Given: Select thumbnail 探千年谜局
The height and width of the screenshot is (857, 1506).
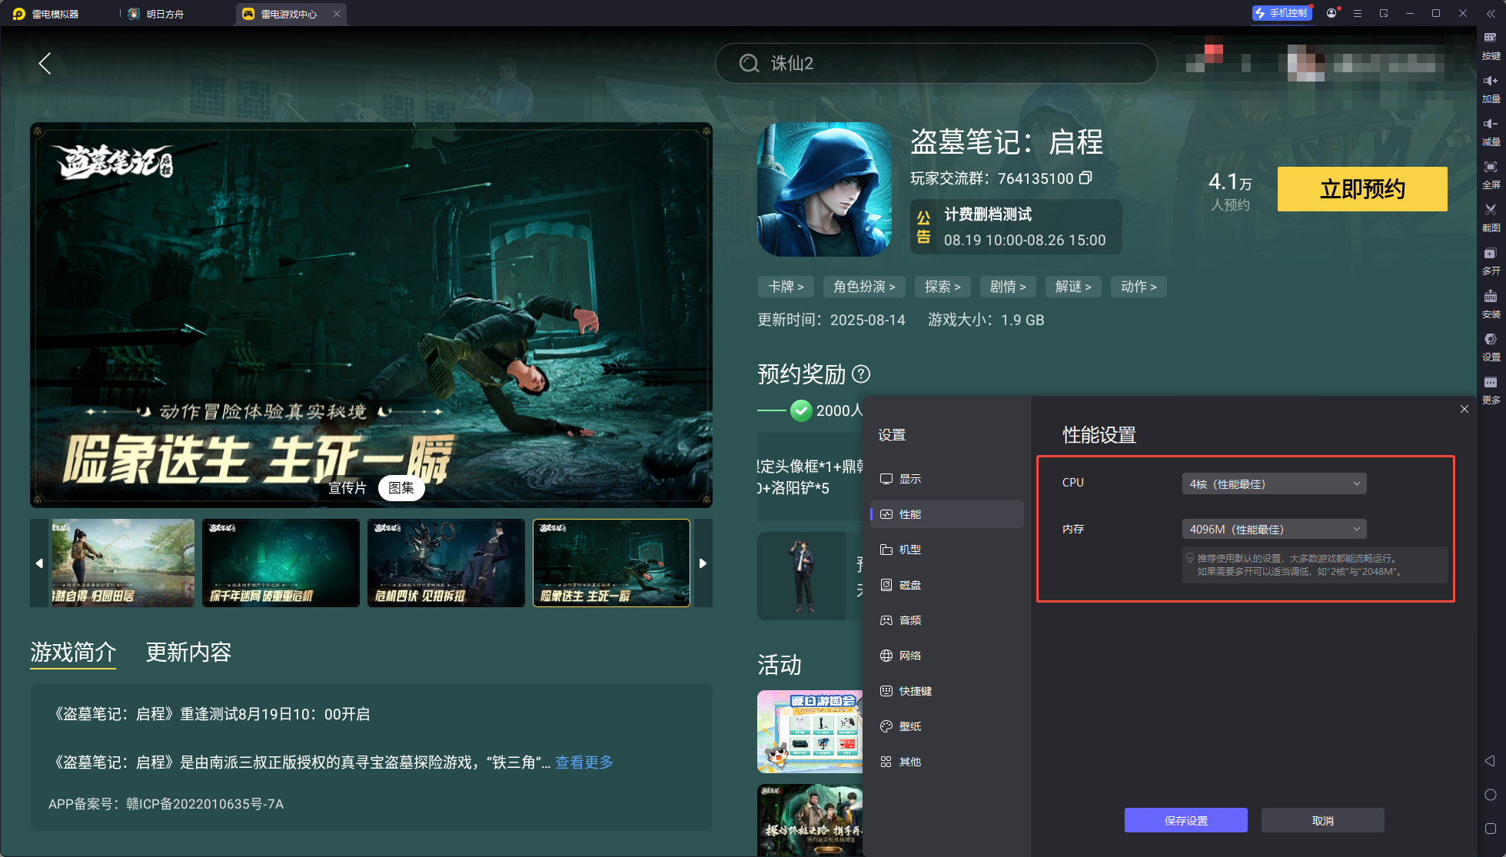Looking at the screenshot, I should tap(281, 563).
